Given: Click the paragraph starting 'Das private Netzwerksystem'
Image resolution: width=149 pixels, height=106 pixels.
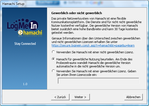Looking at the screenshot, I should 96,26.
